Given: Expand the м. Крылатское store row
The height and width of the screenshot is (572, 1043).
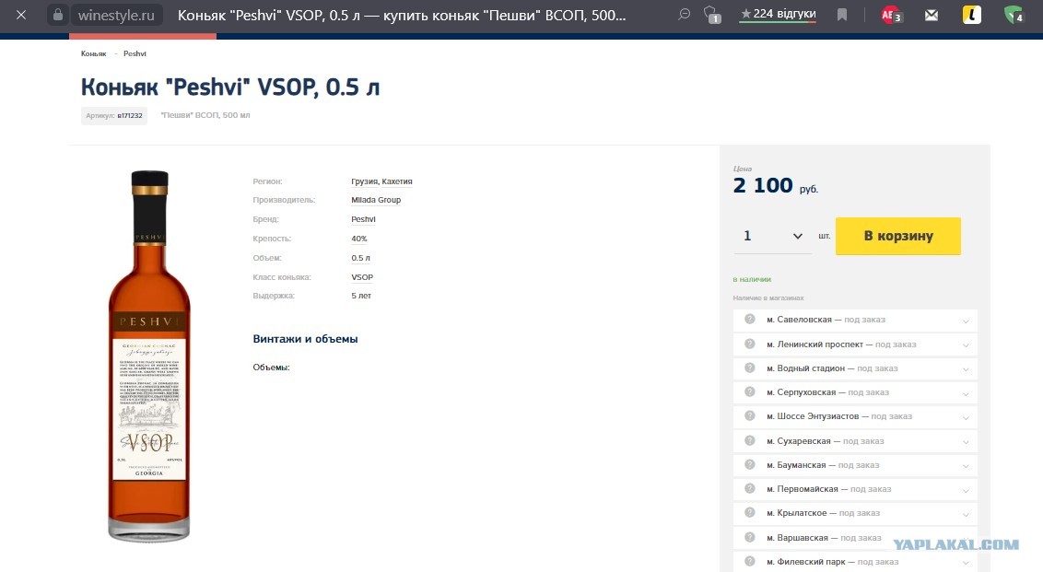Looking at the screenshot, I should coord(855,513).
